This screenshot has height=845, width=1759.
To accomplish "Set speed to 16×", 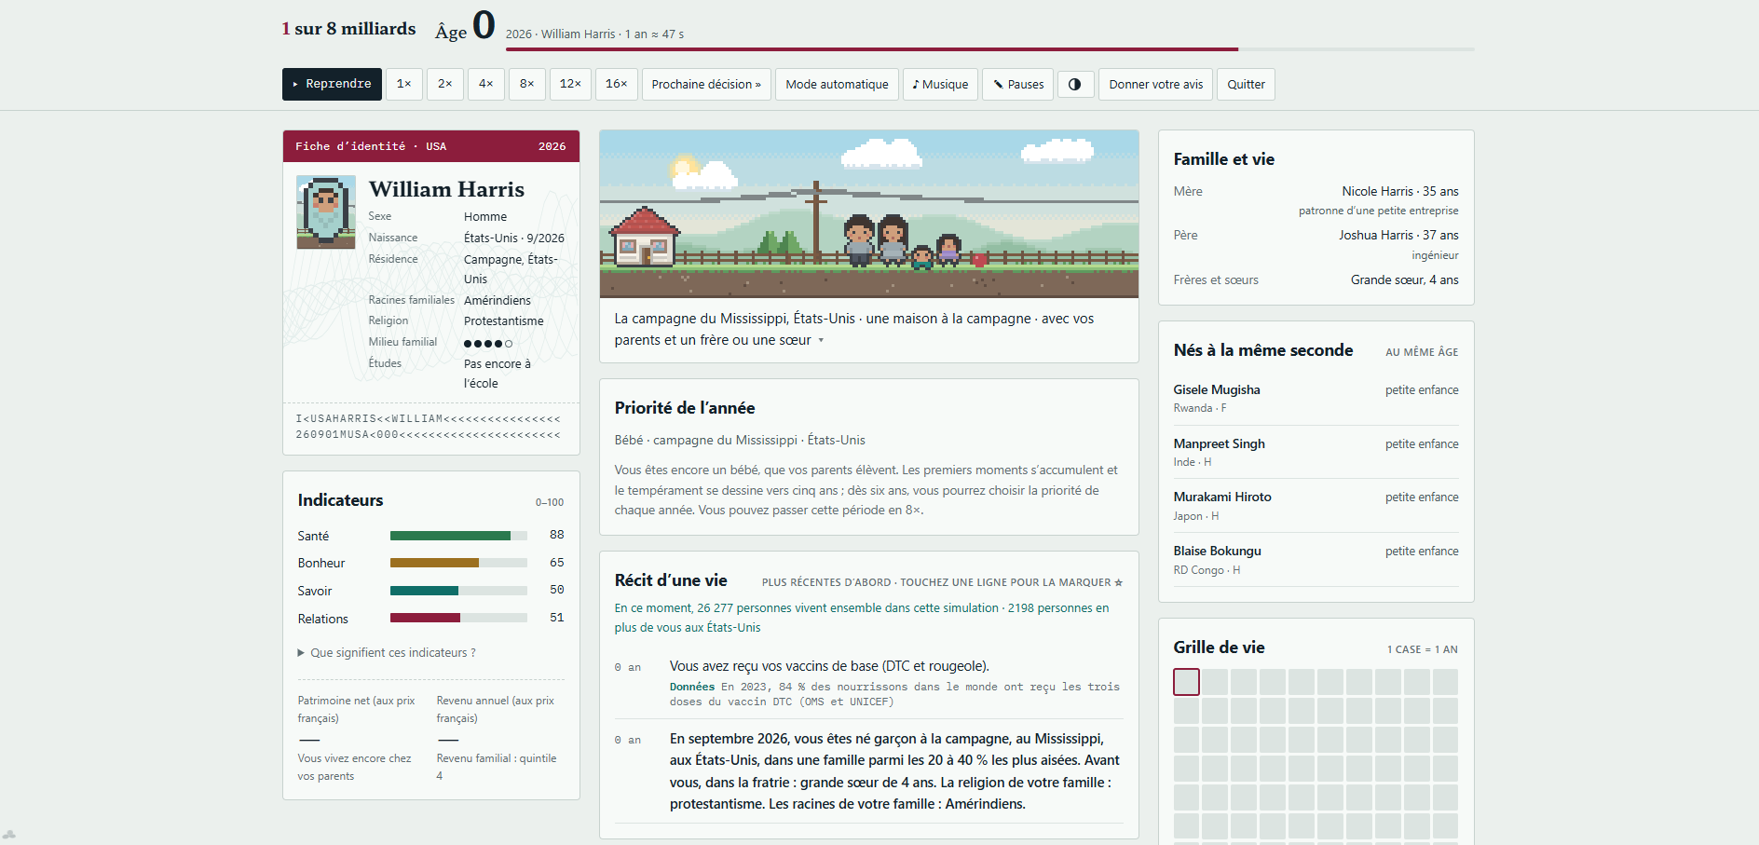I will pyautogui.click(x=616, y=84).
